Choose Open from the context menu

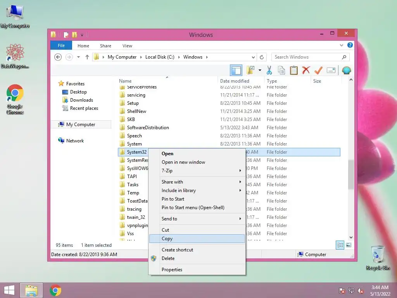[197, 154]
